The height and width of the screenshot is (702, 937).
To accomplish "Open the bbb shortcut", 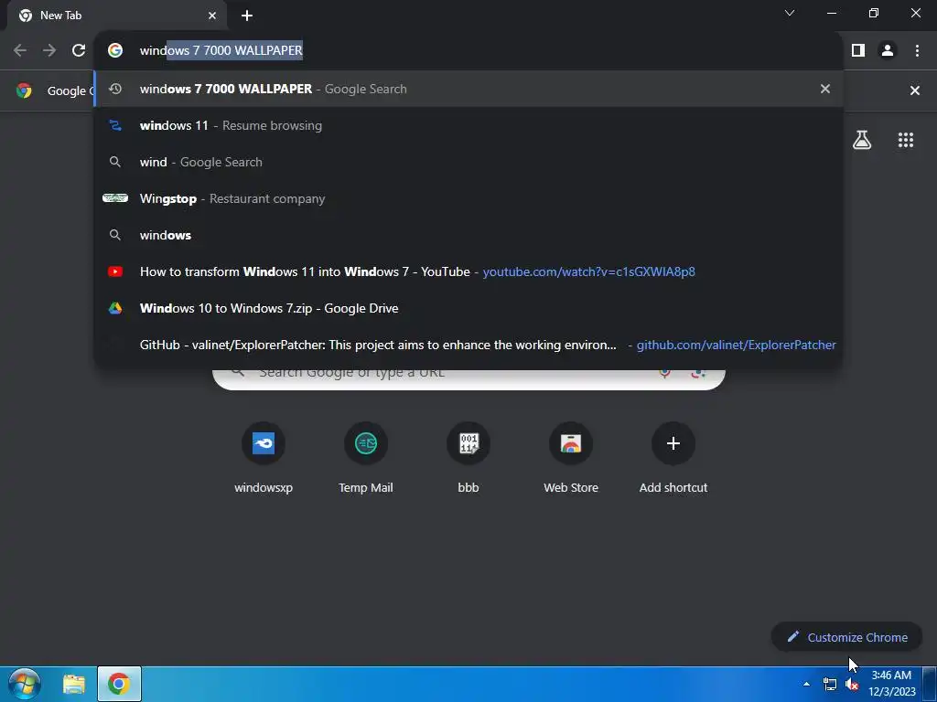I will 468,458.
